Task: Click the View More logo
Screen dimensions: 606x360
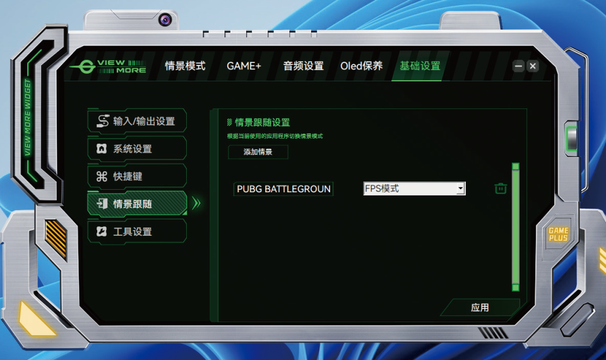Action: [x=108, y=66]
